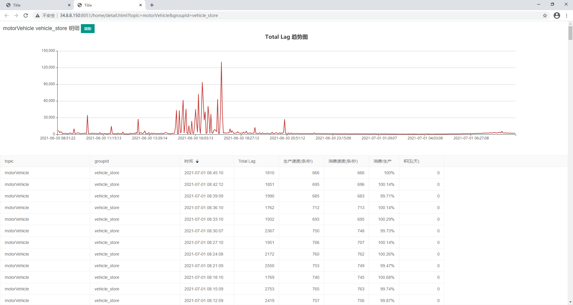Click the Total Lag value 2550
The width and height of the screenshot is (573, 305).
(269, 266)
